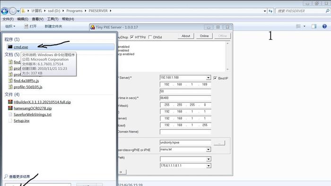Click the folder icon in address bar
331x186 pixels.
[24, 11]
